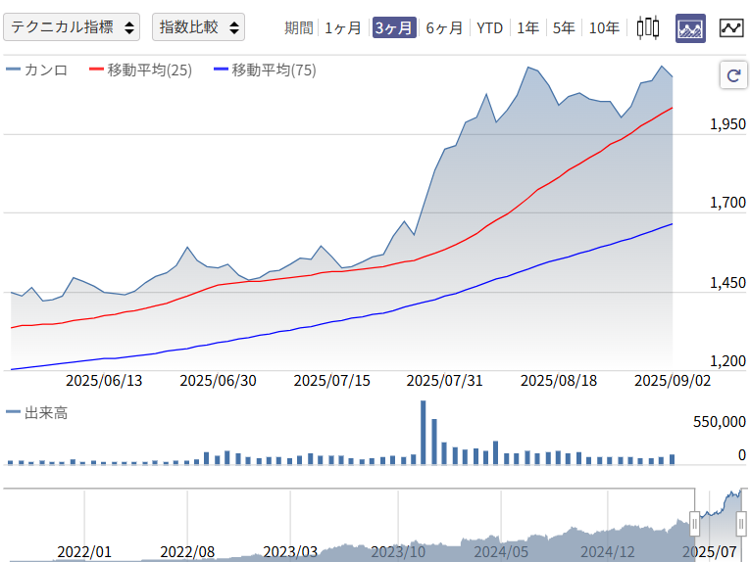Click 2024/12 in the navigator timeline
This screenshot has width=750, height=562.
click(608, 552)
